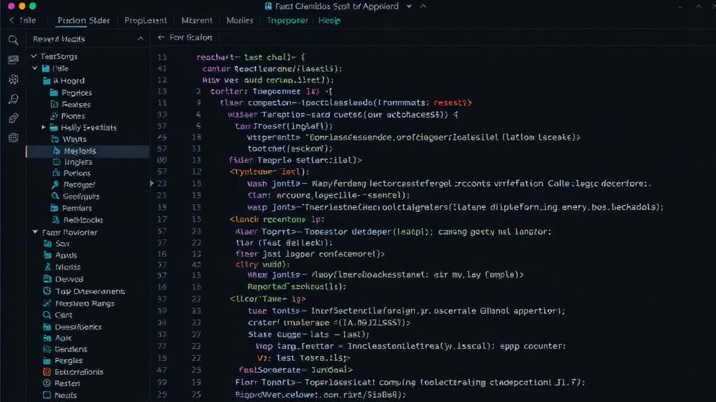716x402 pixels.
Task: Click the search magnifier icon in activity bar
Action: click(13, 40)
